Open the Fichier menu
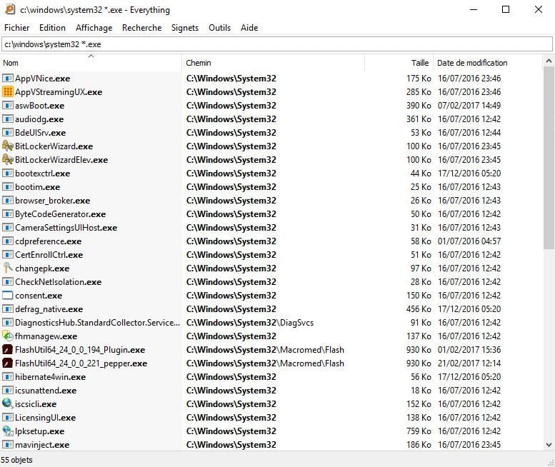The image size is (555, 467). coord(17,28)
